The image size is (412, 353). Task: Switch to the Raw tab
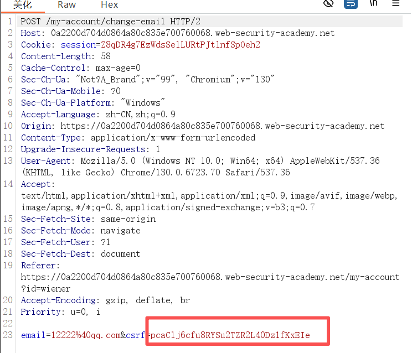click(66, 4)
